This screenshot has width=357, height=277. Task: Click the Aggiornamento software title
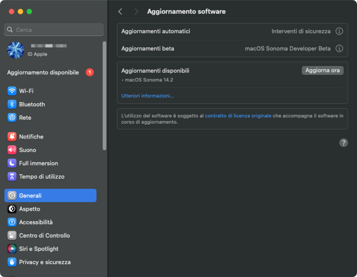pyautogui.click(x=186, y=12)
